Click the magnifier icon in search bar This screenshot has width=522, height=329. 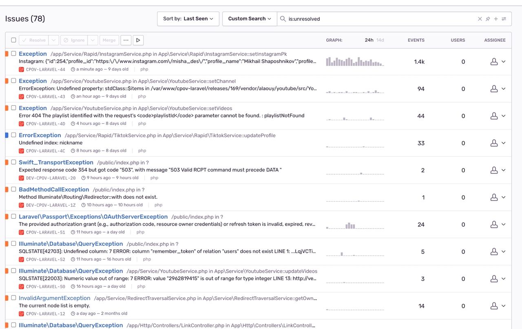pos(283,19)
